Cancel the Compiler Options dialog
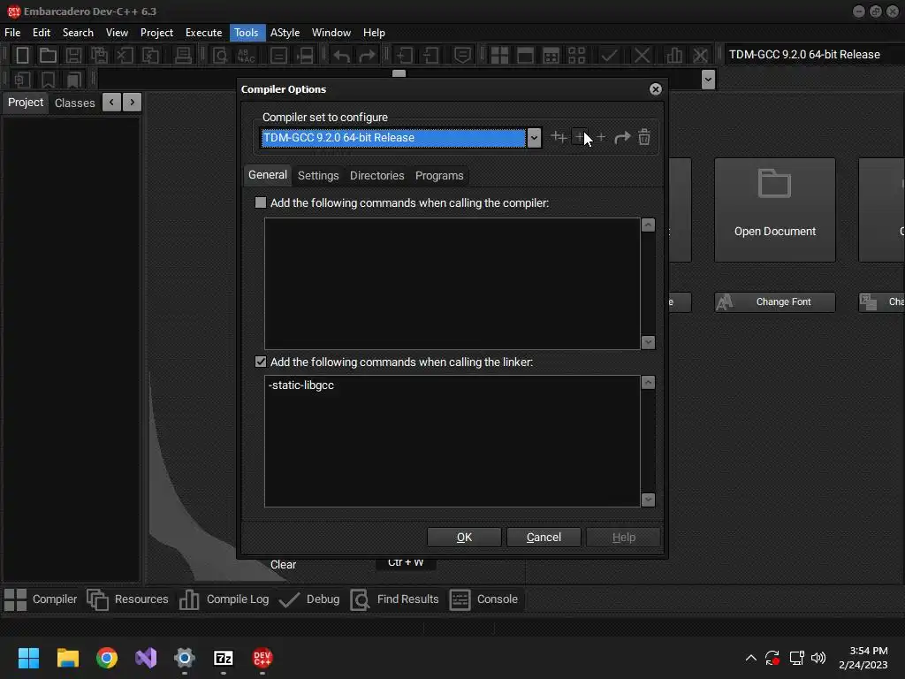 pyautogui.click(x=544, y=537)
